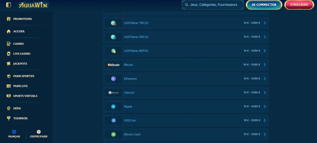Click the USDTether TRC20 coin logo
The image size is (317, 143).
click(x=113, y=23)
